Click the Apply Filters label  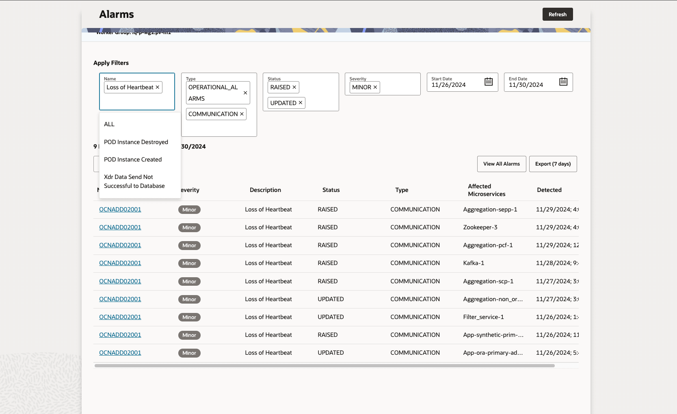[x=111, y=63]
